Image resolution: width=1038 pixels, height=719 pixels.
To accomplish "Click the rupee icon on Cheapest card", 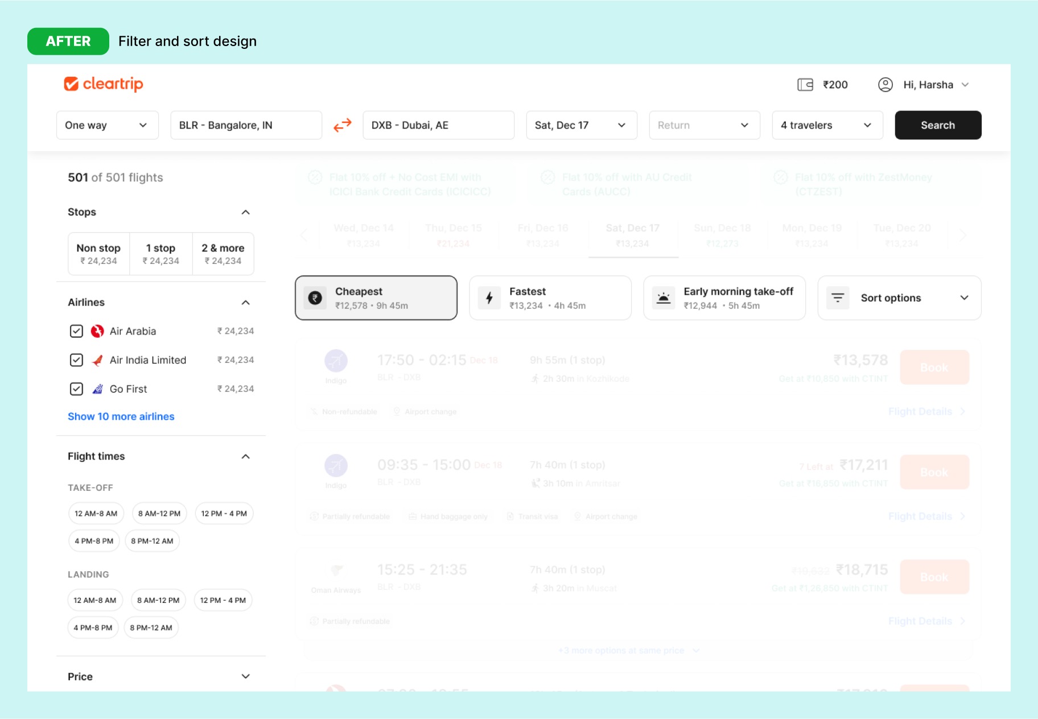I will (x=315, y=297).
